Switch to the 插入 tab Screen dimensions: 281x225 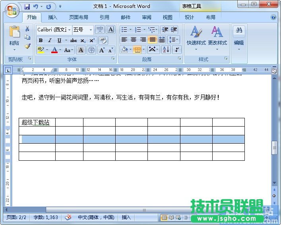coord(52,17)
